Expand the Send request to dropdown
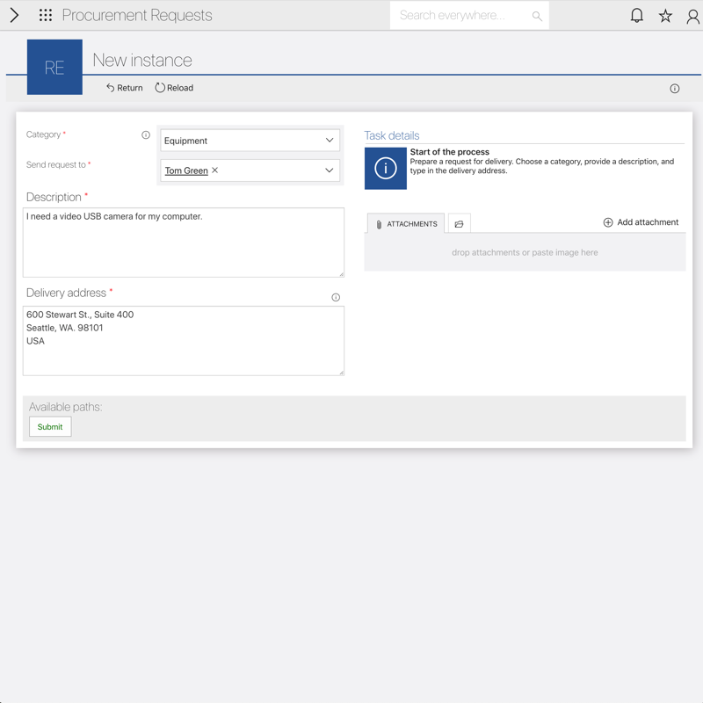 [x=330, y=170]
